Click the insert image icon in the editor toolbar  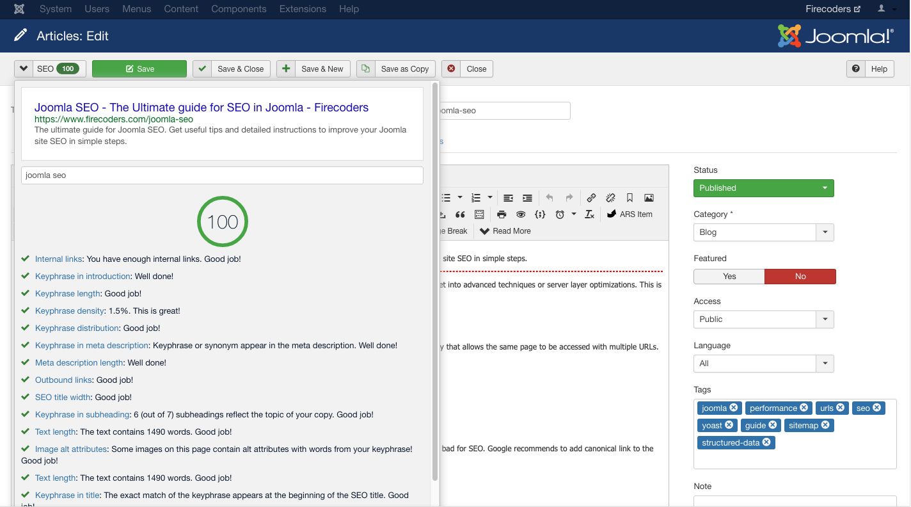point(649,198)
